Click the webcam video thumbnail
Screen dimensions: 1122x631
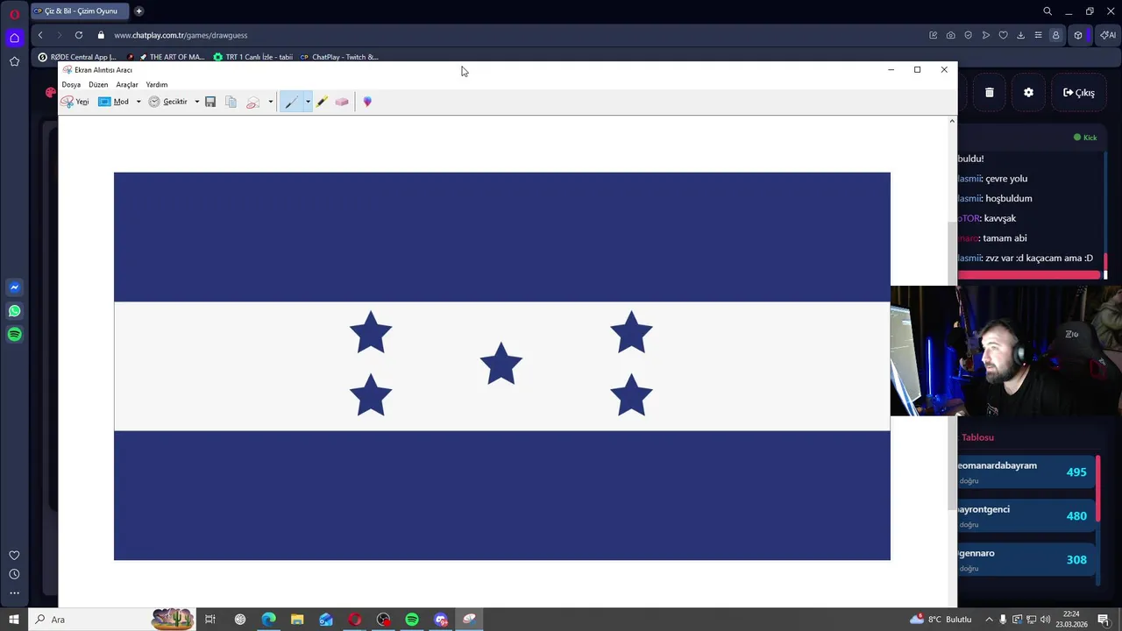click(x=1005, y=351)
